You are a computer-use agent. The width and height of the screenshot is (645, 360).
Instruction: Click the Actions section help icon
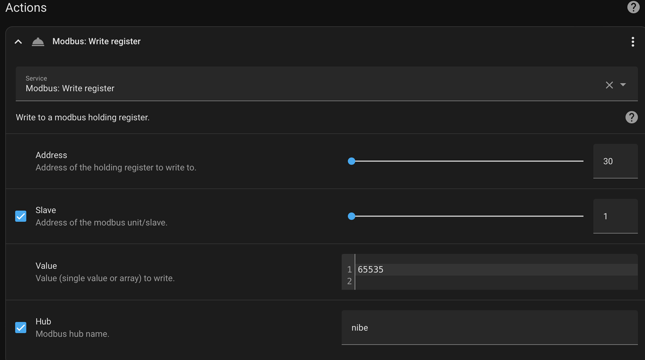633,7
